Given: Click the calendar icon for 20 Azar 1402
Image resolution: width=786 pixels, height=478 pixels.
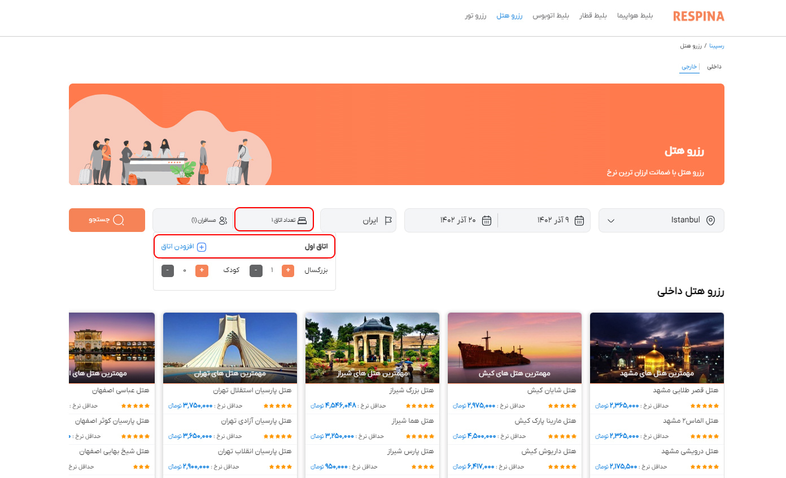Looking at the screenshot, I should [486, 220].
